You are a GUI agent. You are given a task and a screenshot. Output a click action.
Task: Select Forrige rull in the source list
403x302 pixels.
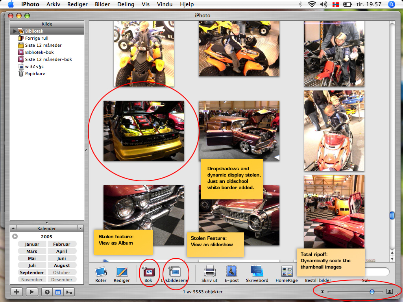pos(47,38)
